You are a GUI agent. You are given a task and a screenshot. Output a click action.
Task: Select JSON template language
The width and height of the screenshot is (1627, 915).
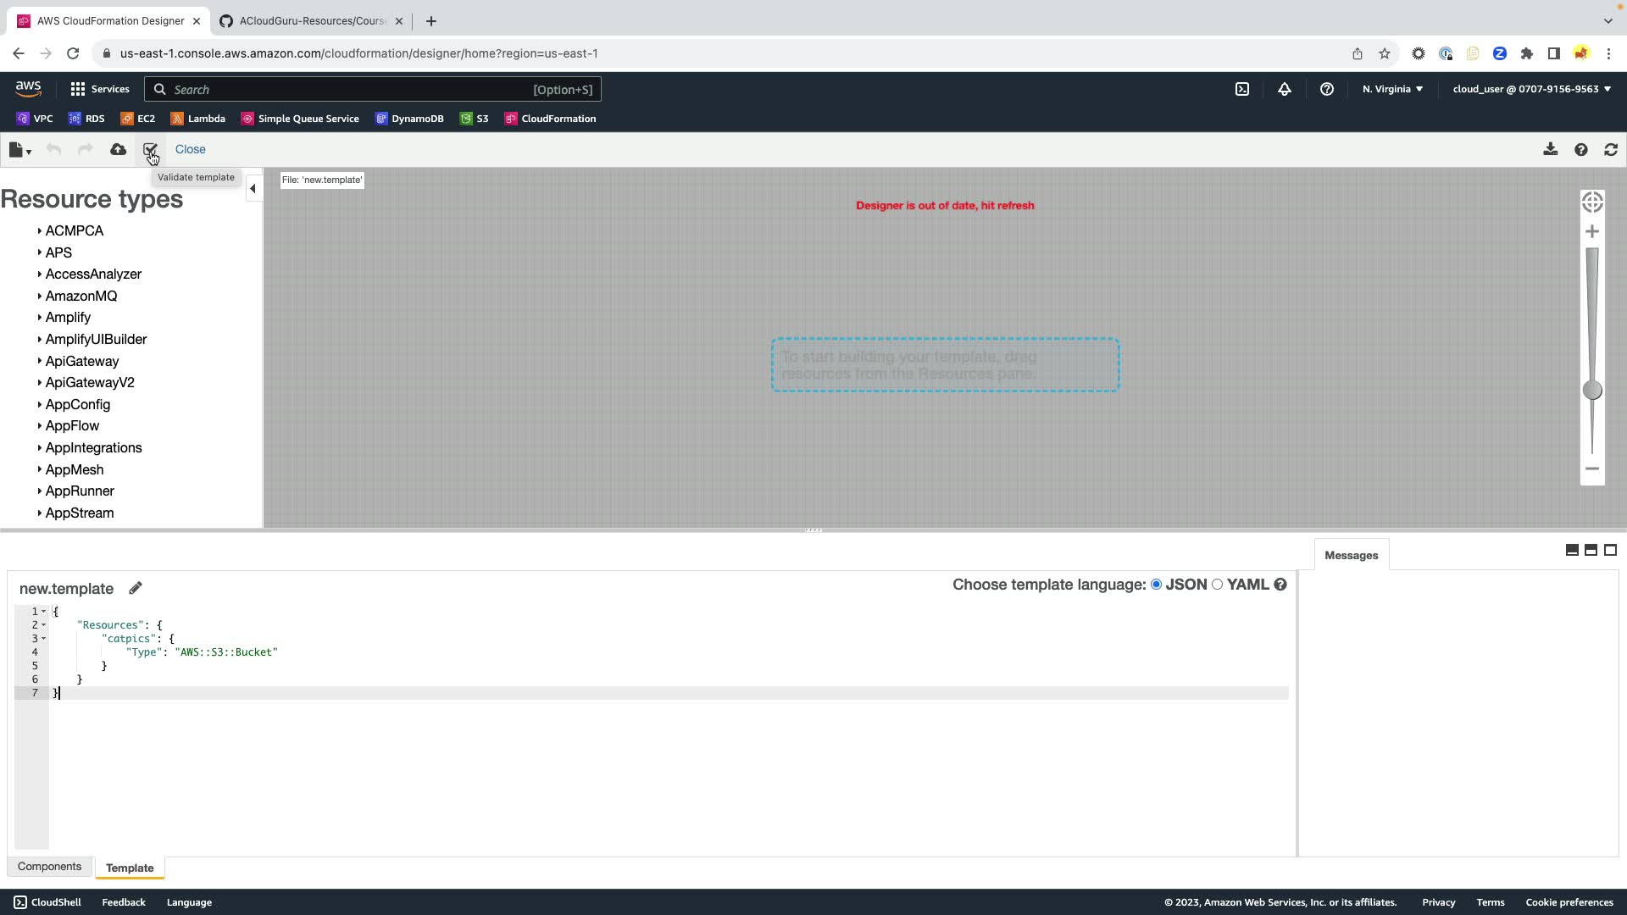point(1157,585)
